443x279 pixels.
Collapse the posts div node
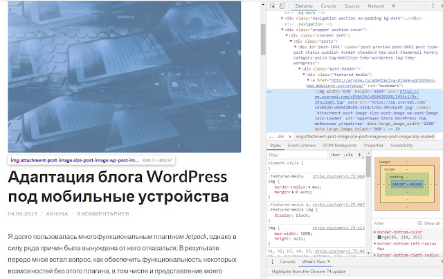click(x=291, y=41)
